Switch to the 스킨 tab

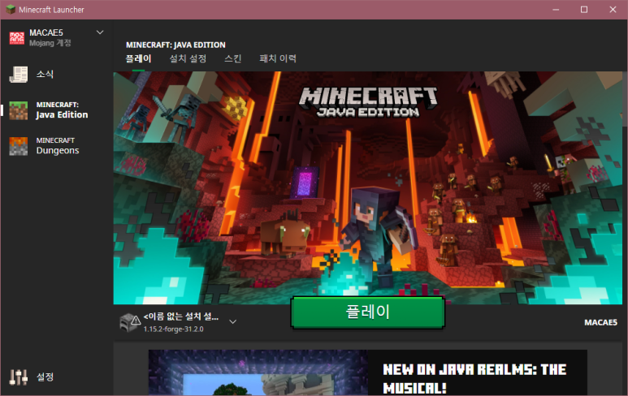point(232,58)
